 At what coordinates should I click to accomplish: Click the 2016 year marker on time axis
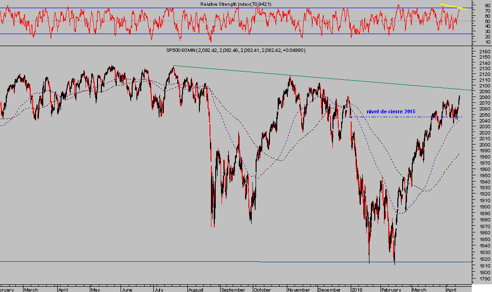pos(356,290)
